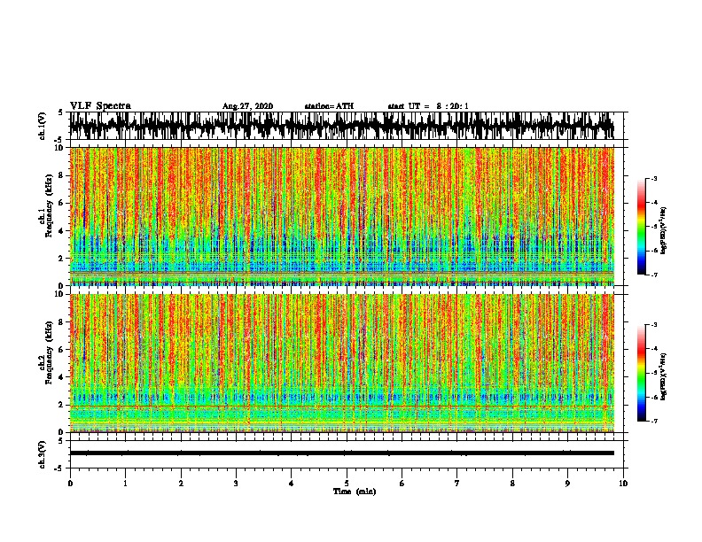
Task: Click the "VLF Spectra" plot title
Action: 100,106
